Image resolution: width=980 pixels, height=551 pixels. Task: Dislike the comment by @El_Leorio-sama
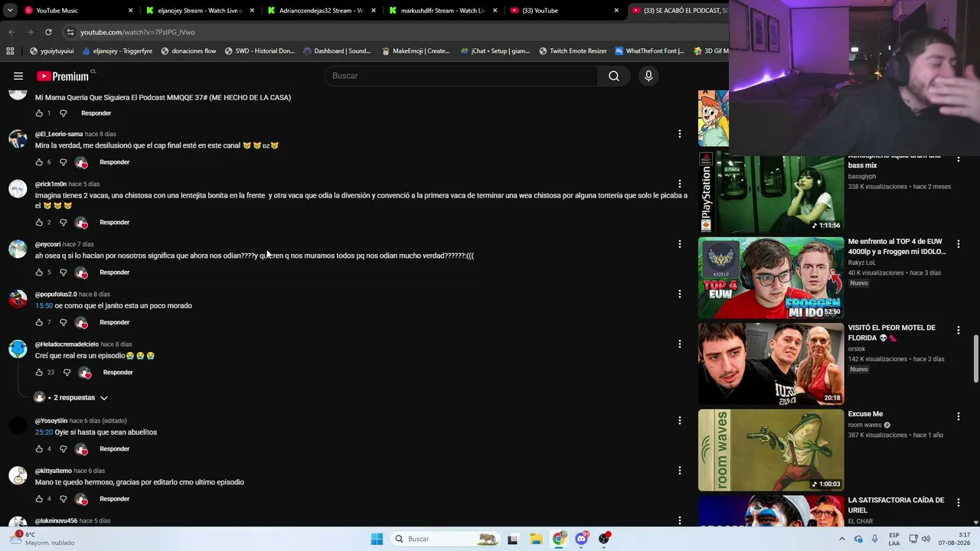(x=63, y=162)
